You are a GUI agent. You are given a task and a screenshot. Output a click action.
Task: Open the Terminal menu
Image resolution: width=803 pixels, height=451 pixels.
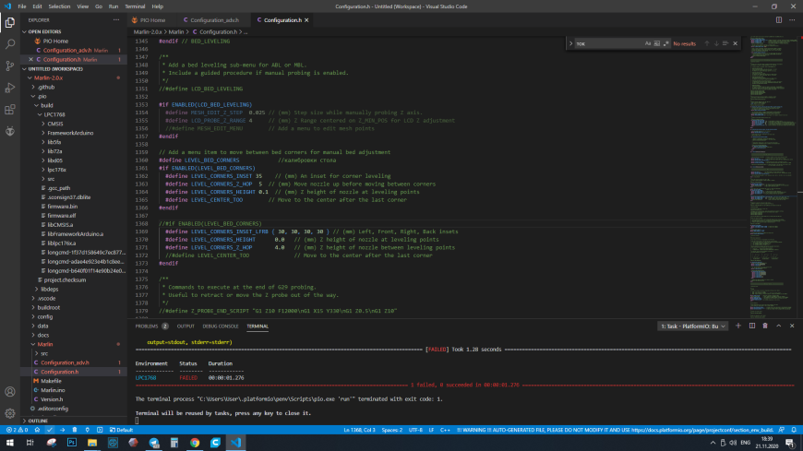pyautogui.click(x=135, y=6)
